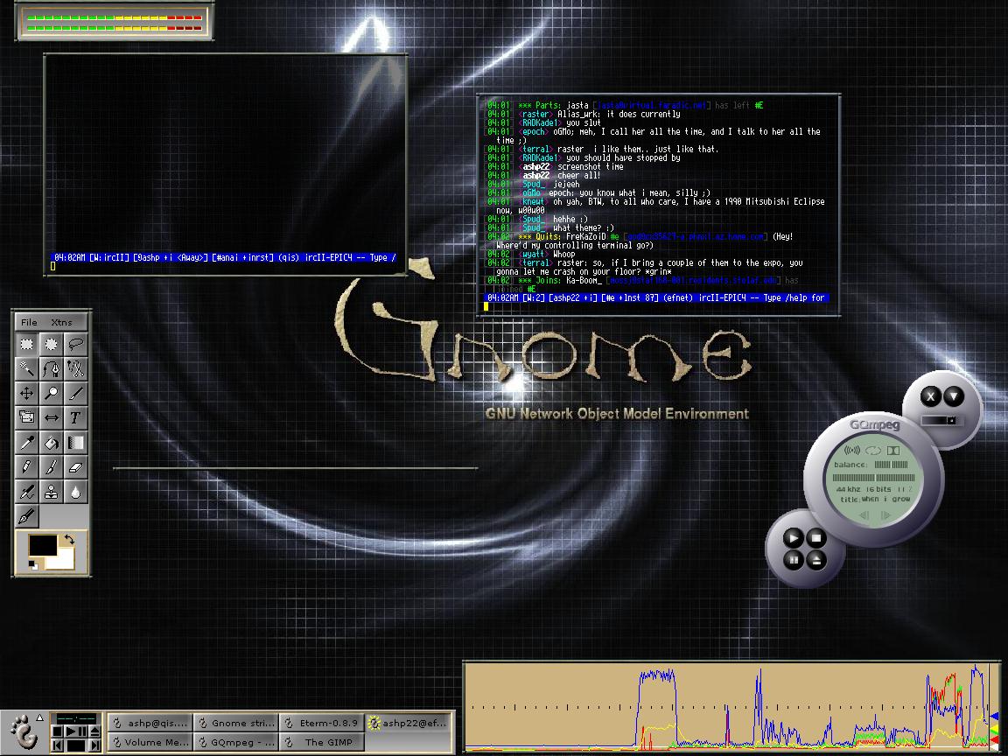1008x756 pixels.
Task: Select the Fuzzy Select magic wand tool
Action: coord(26,368)
